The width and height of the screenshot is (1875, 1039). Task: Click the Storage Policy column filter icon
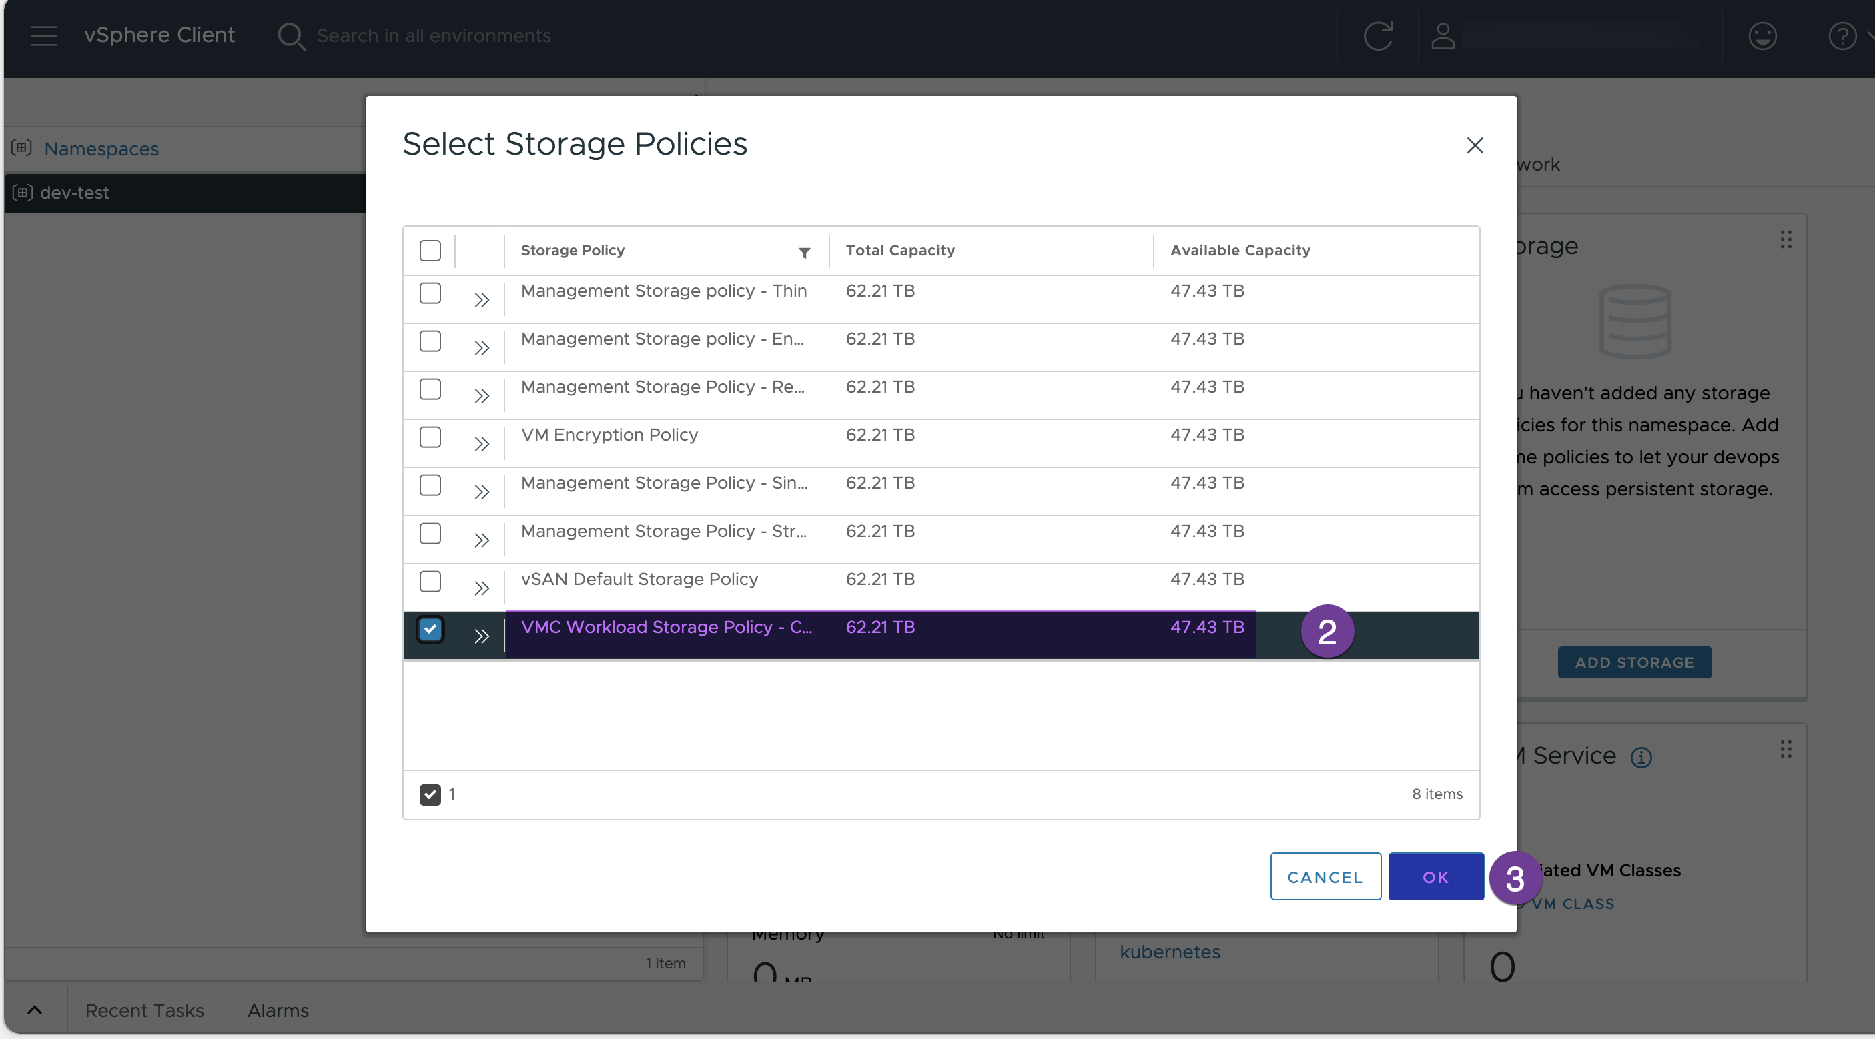pos(804,253)
